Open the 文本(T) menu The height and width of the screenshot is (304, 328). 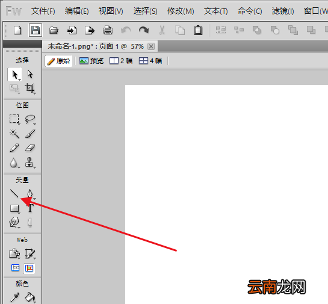pyautogui.click(x=216, y=11)
